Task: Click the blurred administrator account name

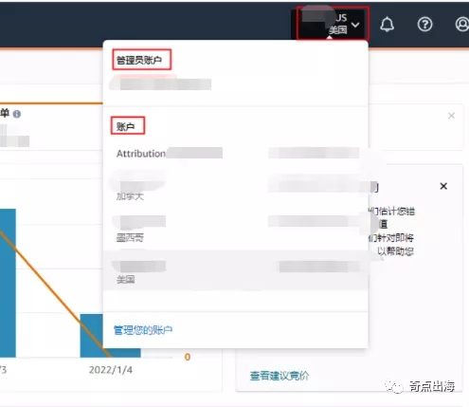Action: [x=160, y=83]
